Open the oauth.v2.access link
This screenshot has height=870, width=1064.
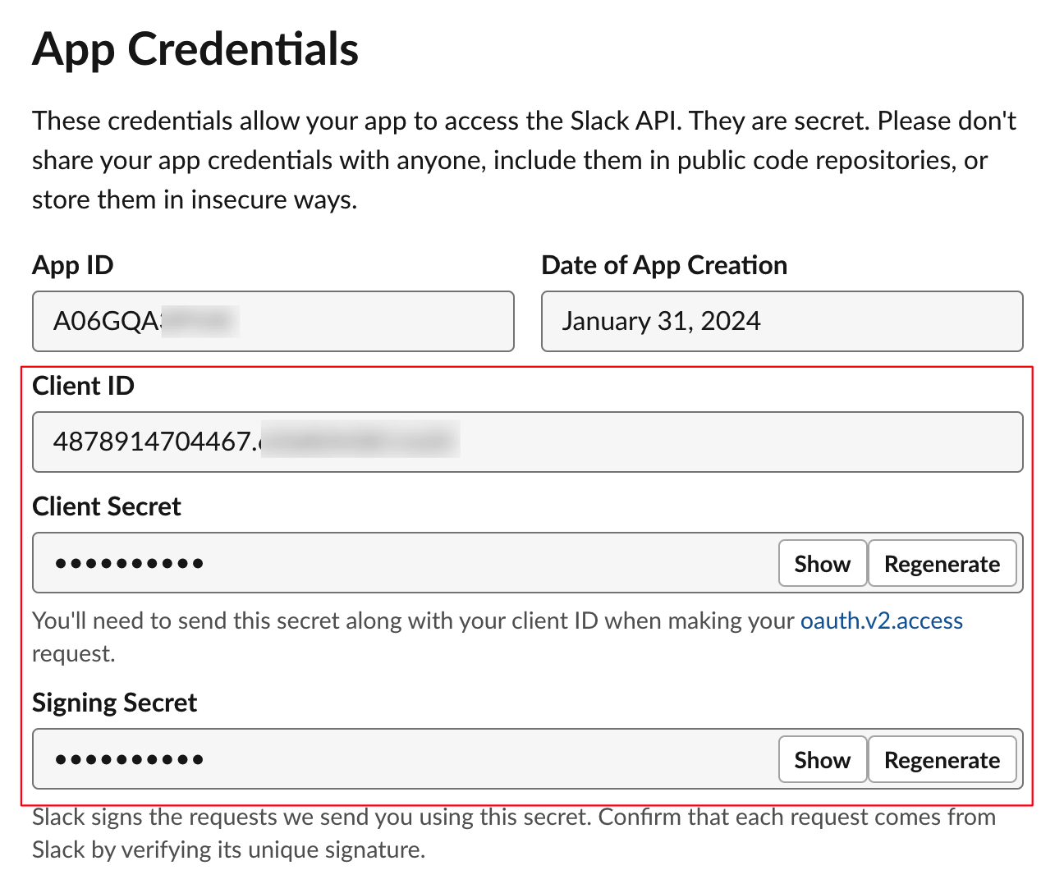882,620
